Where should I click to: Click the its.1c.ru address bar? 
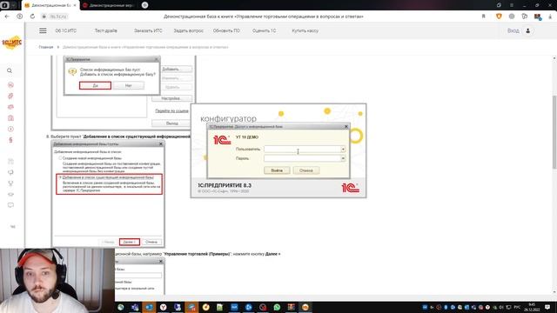pos(58,17)
